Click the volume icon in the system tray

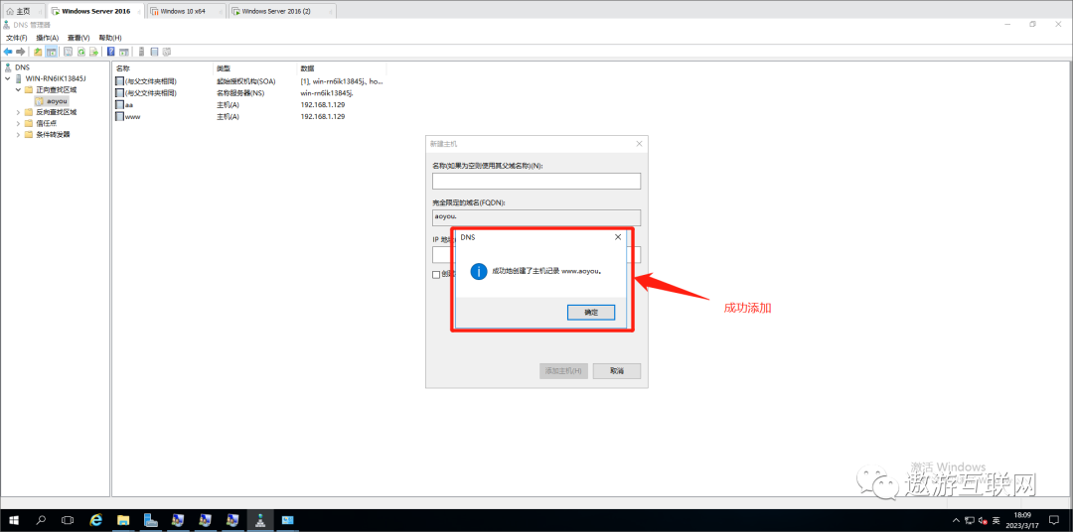click(984, 521)
